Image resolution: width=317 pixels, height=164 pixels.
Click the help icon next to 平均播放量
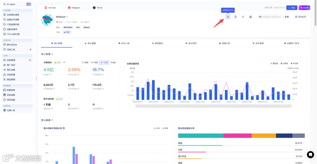coord(54,89)
